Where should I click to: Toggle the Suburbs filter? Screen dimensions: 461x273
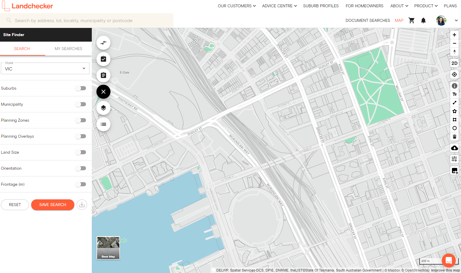point(81,88)
